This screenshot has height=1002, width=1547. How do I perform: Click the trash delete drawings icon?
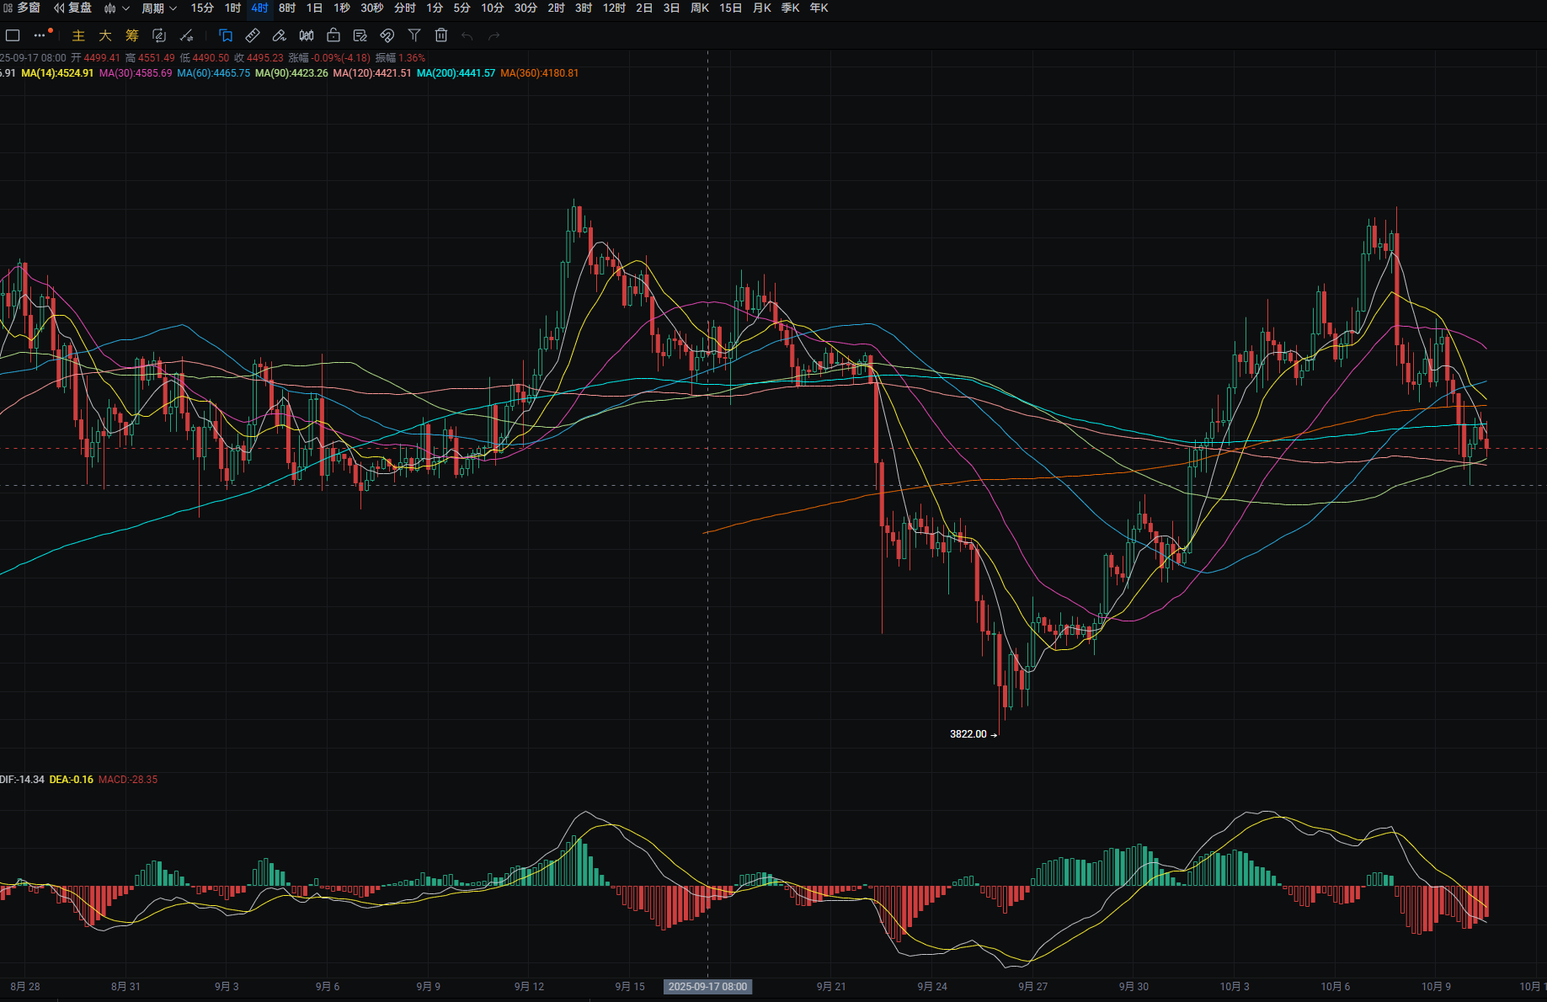point(441,35)
